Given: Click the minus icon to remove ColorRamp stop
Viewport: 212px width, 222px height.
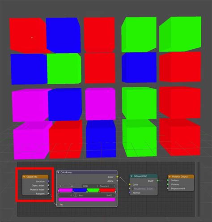Looking at the screenshot, I should [66, 186].
